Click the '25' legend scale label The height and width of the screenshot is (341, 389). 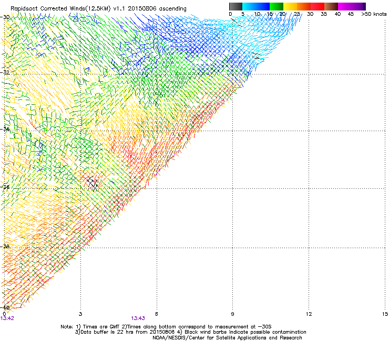click(x=297, y=14)
